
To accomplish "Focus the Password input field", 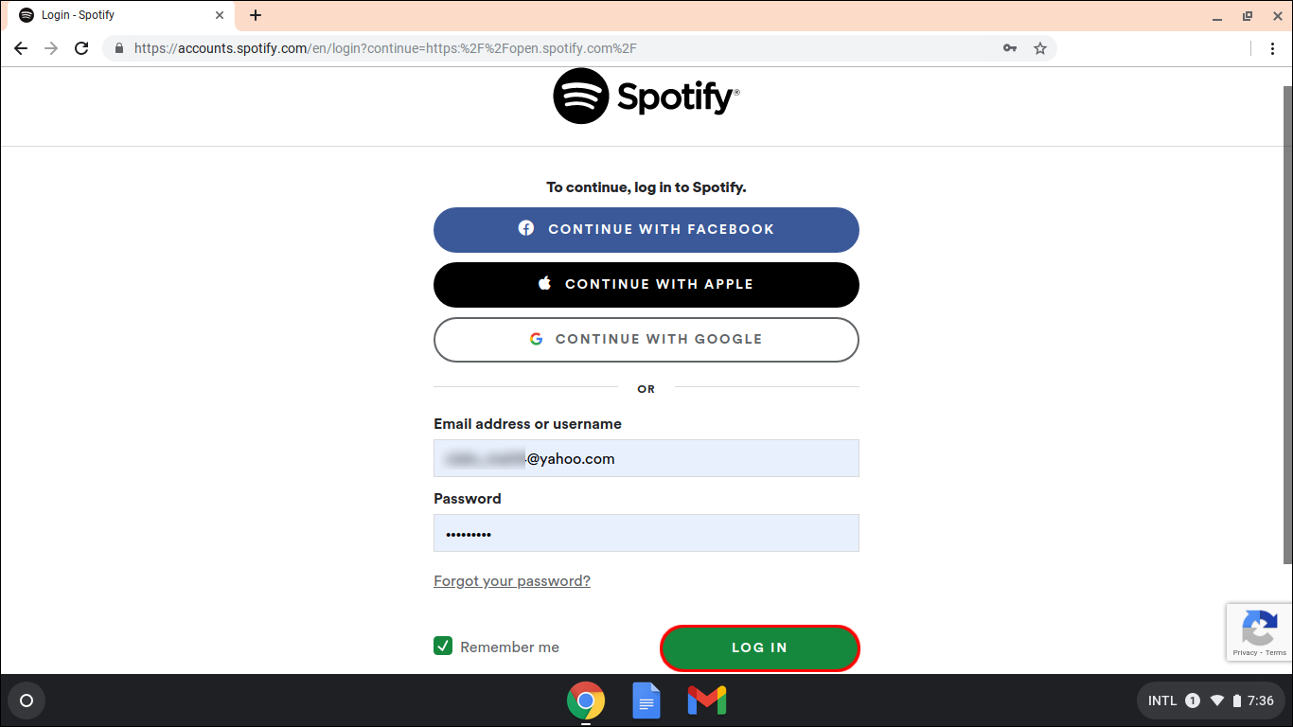I will [x=646, y=533].
